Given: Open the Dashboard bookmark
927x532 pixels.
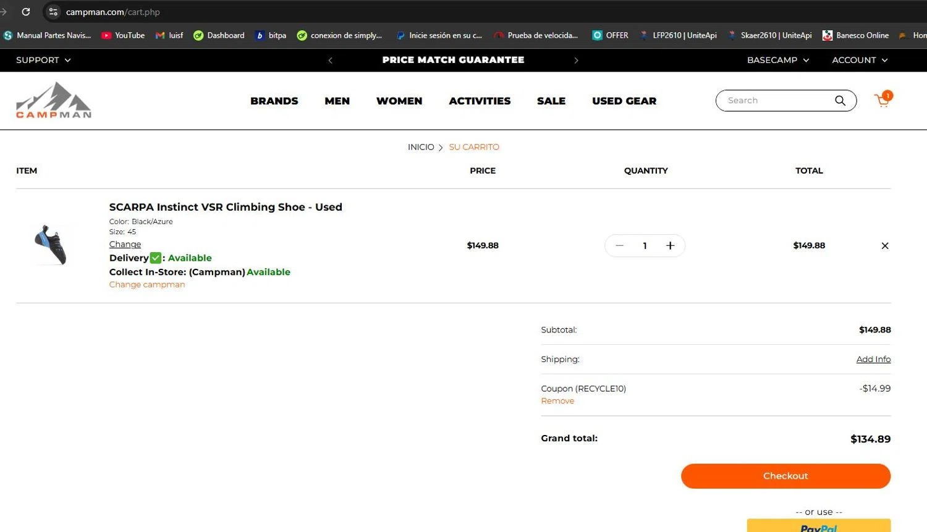Looking at the screenshot, I should (x=219, y=35).
